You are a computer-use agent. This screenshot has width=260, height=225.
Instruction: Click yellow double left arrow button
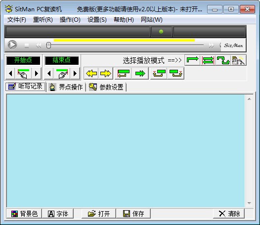pos(91,73)
